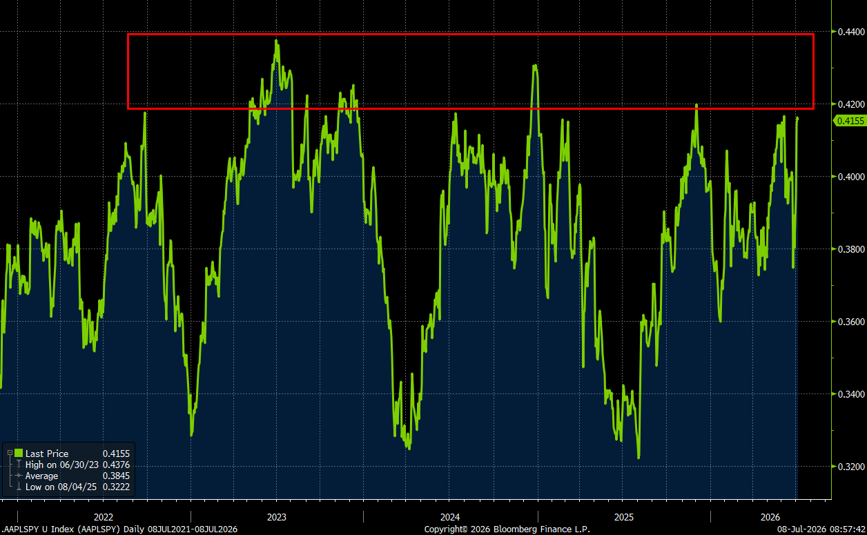Click the 2024 label on the time axis
Image resolution: width=867 pixels, height=535 pixels.
tap(450, 517)
